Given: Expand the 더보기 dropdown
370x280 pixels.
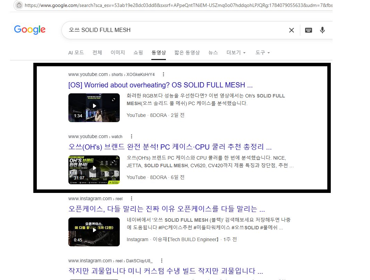Looking at the screenshot, I should (236, 53).
